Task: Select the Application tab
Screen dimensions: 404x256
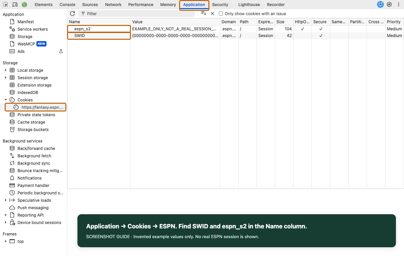Action: click(x=194, y=5)
